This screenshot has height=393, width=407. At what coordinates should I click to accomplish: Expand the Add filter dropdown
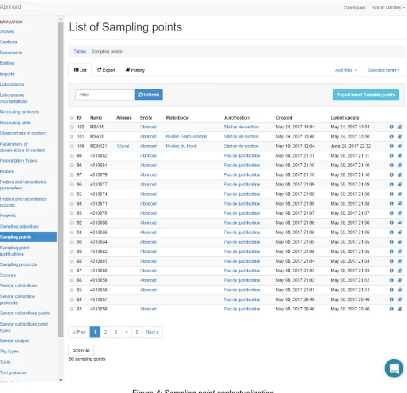(x=345, y=70)
